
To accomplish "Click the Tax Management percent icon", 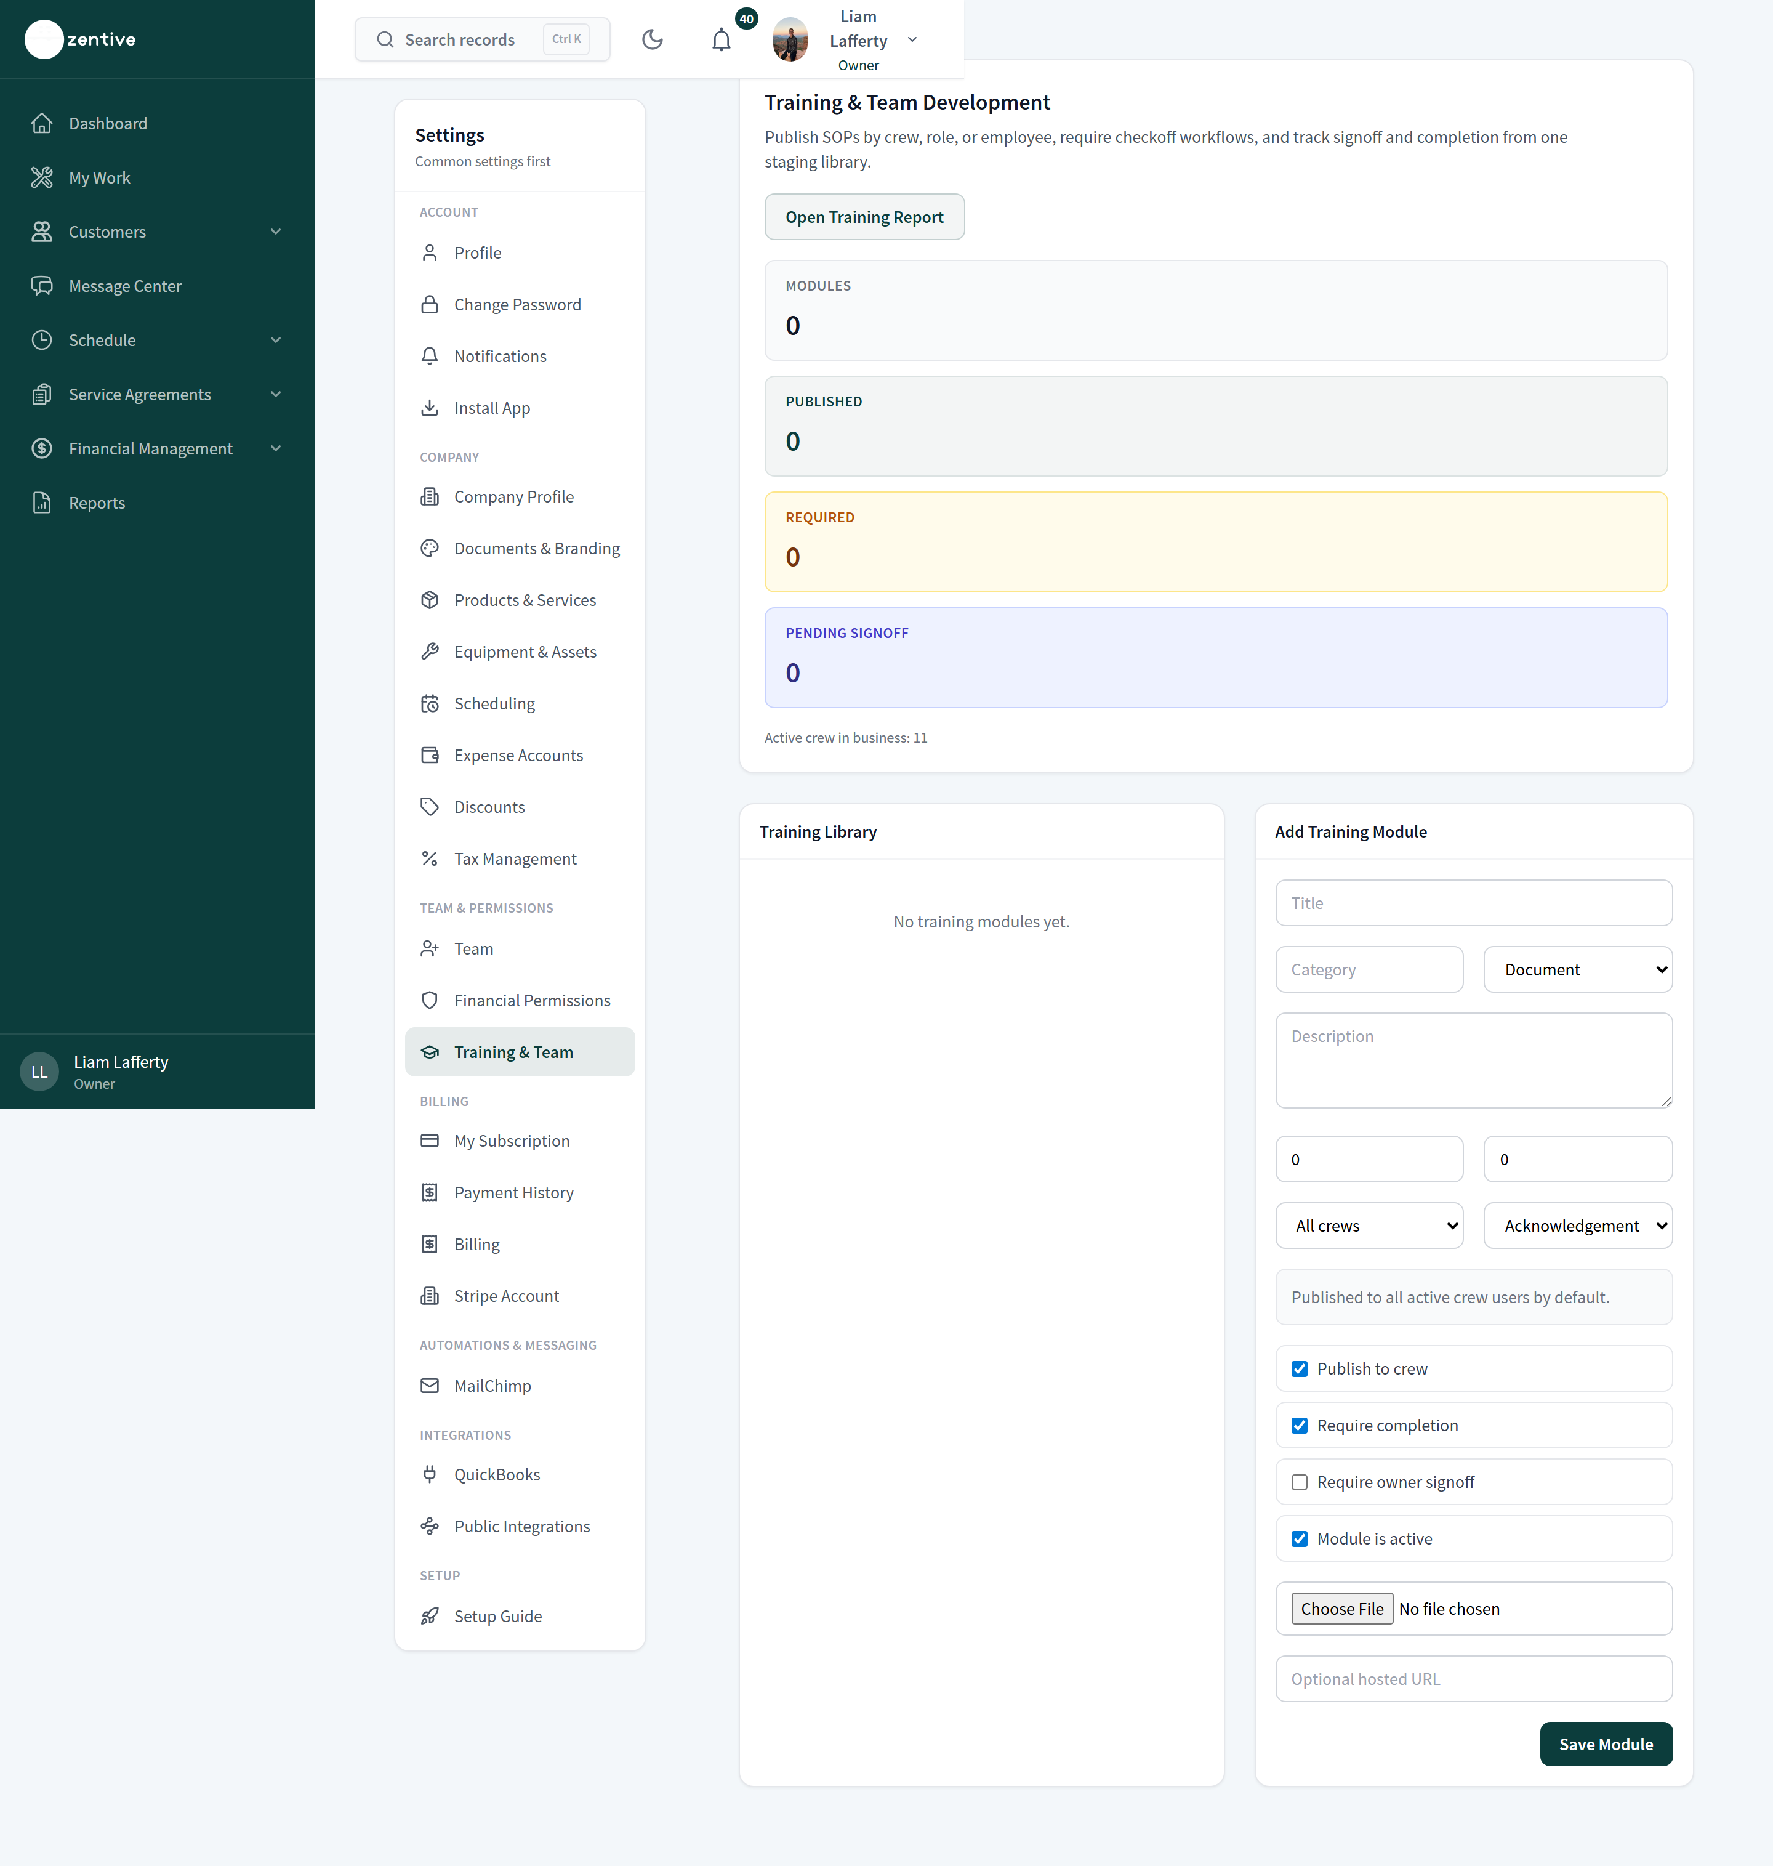I will 430,858.
